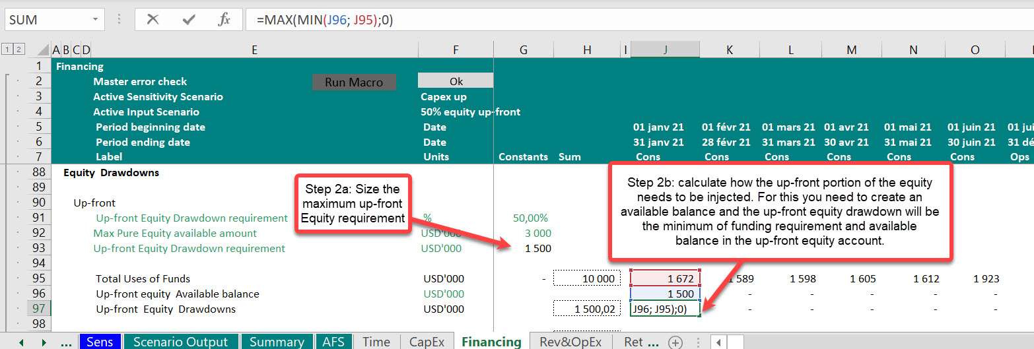Select column H header
This screenshot has height=349, width=1034.
pos(587,49)
